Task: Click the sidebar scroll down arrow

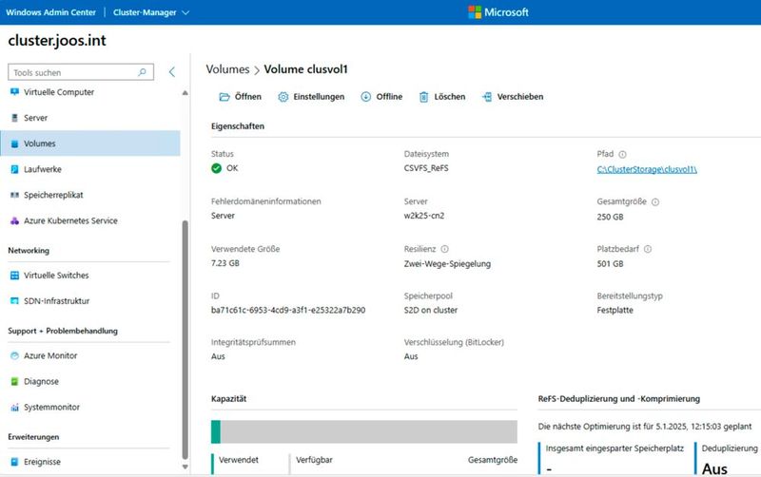Action: pos(185,467)
